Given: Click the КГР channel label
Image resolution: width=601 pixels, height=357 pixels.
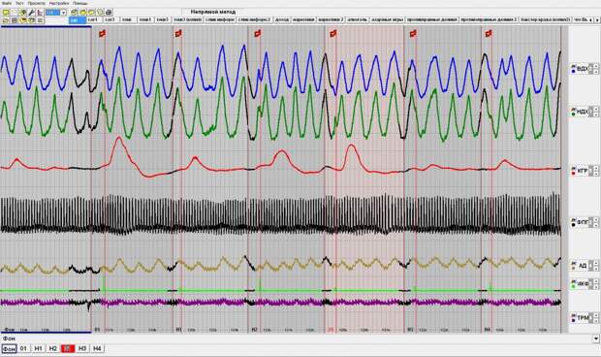Looking at the screenshot, I should coord(582,171).
